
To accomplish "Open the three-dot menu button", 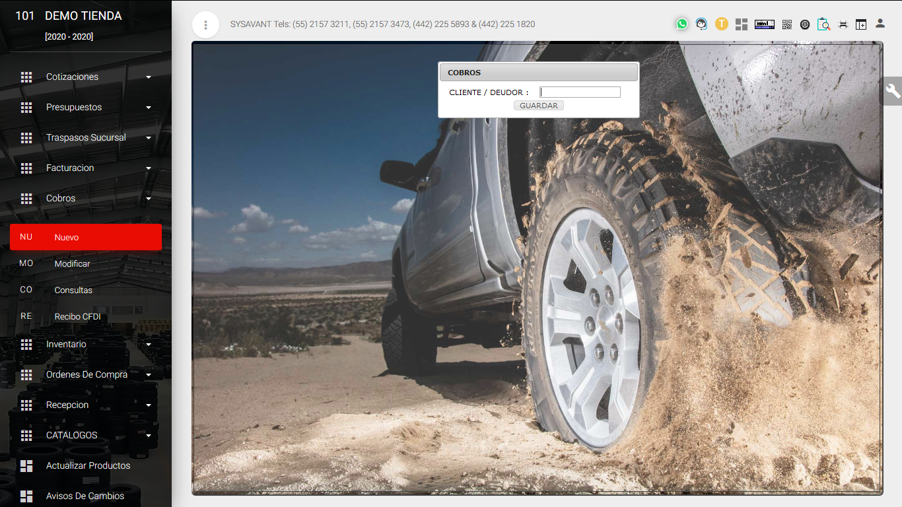I will (206, 25).
